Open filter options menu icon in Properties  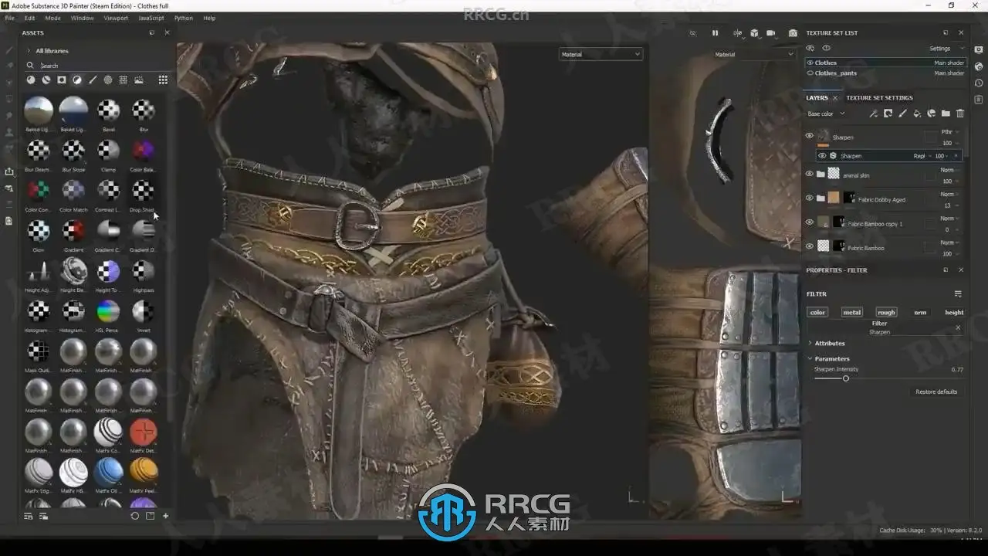click(958, 293)
